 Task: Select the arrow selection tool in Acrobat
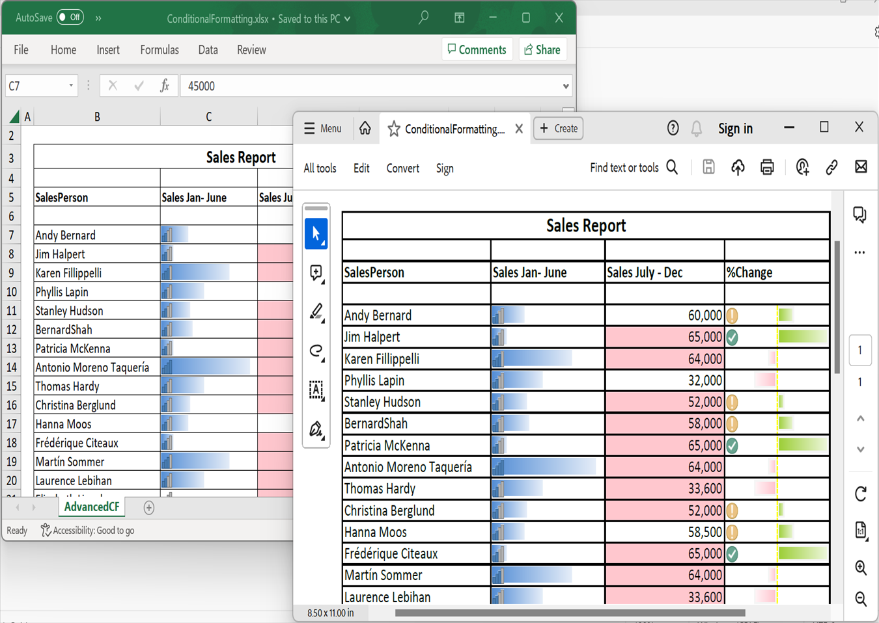tap(316, 233)
